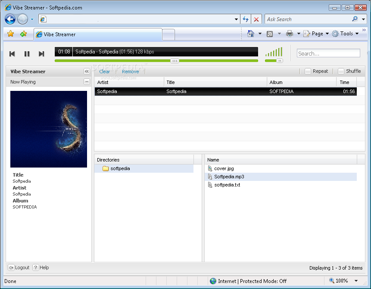The width and height of the screenshot is (371, 289).
Task: Expand the feeds dropdown arrow
Action: tap(279, 34)
